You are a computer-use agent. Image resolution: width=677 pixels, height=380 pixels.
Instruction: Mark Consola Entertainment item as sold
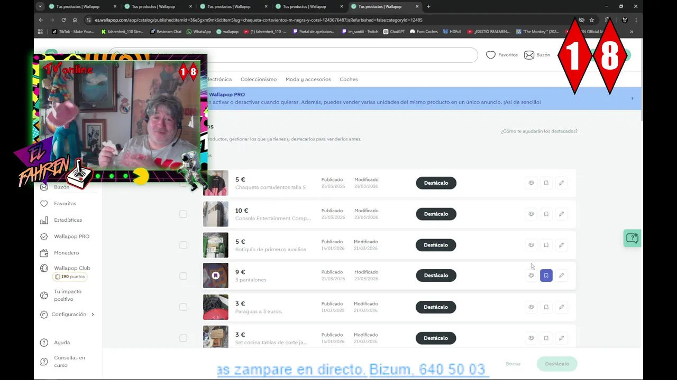(x=531, y=214)
